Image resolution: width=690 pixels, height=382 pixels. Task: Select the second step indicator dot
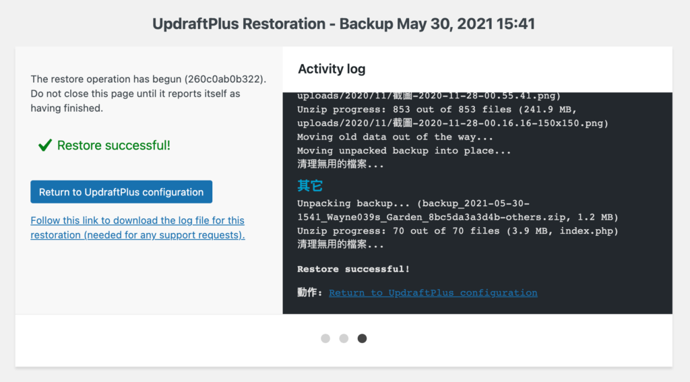click(x=344, y=338)
